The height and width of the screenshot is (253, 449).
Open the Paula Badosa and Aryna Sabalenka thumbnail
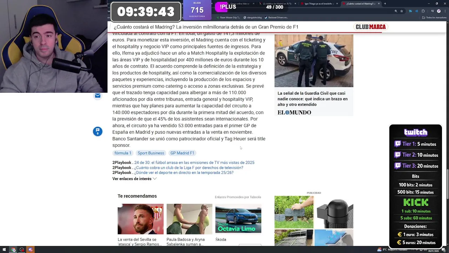pos(189,219)
